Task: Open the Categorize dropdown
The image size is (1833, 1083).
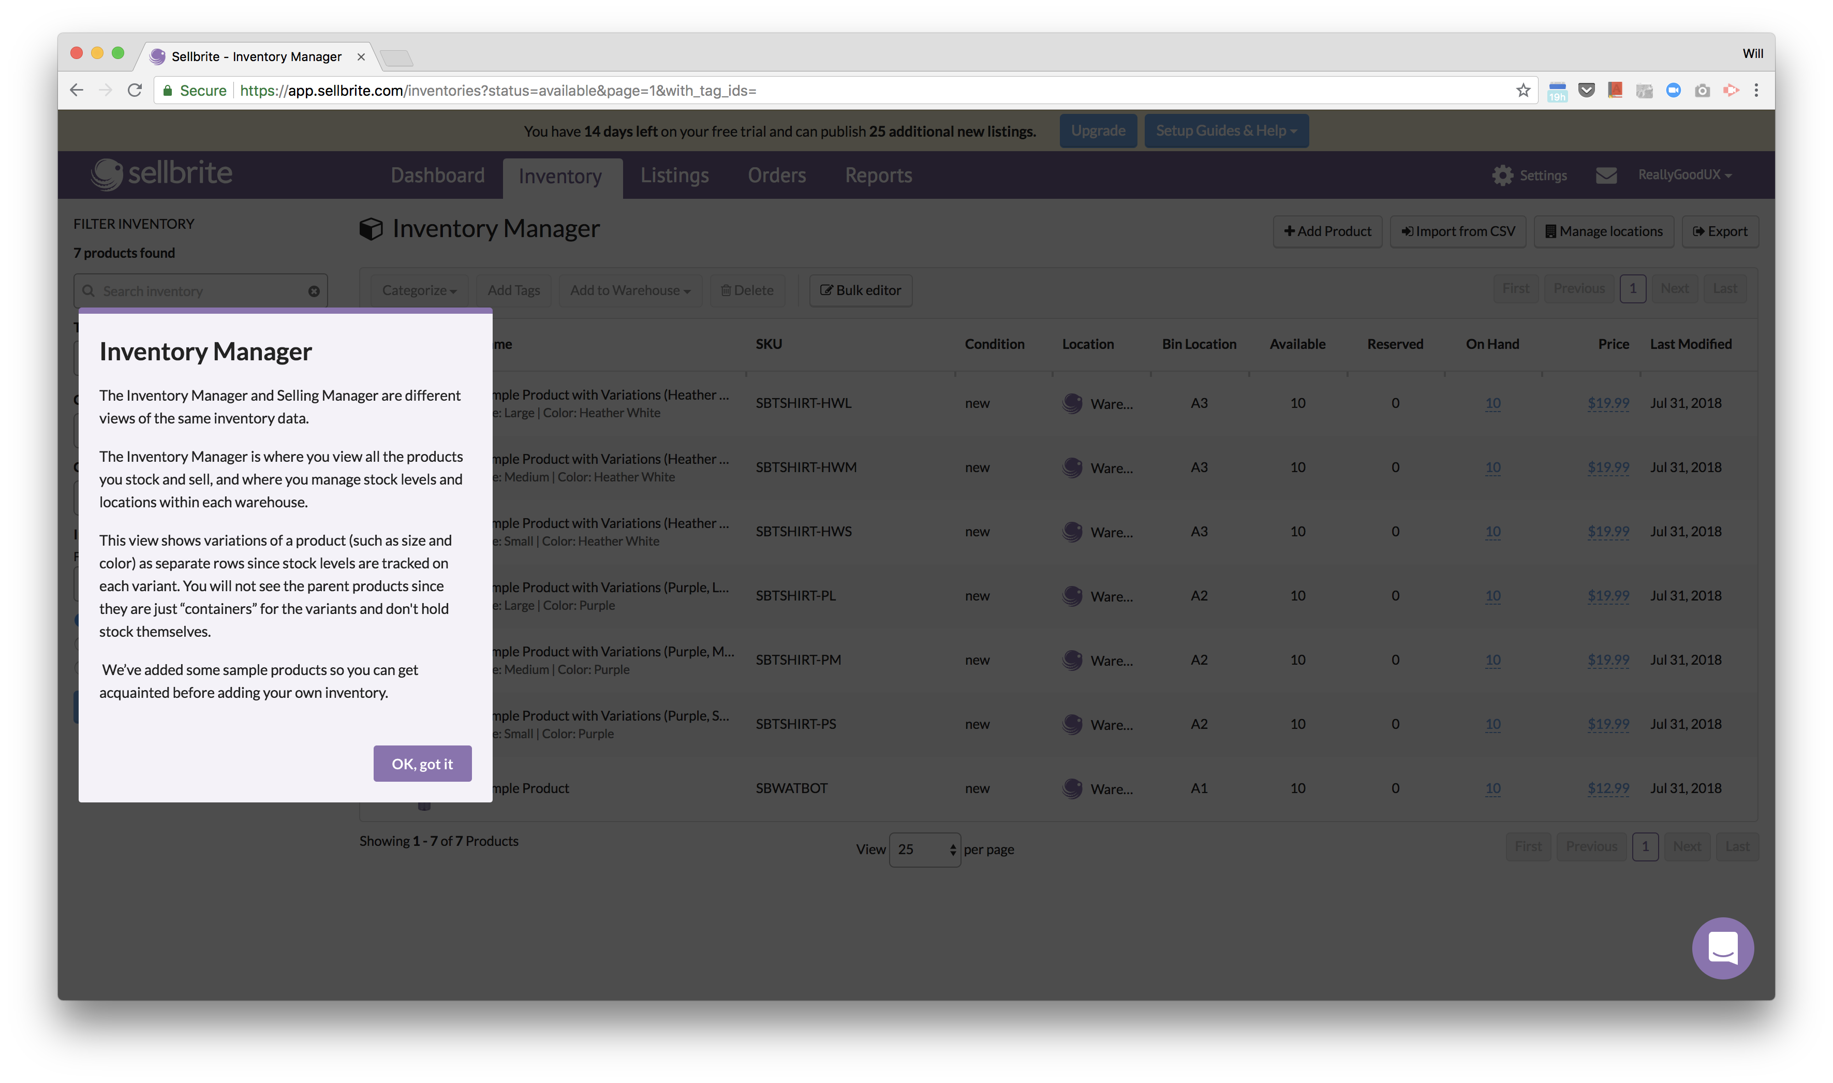Action: (x=419, y=290)
